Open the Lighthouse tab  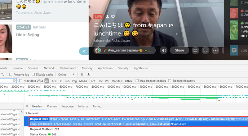coord(141,68)
